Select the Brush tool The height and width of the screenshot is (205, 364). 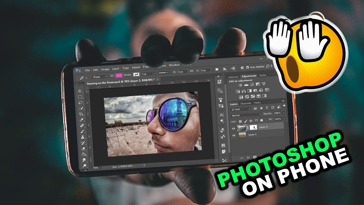pos(82,131)
